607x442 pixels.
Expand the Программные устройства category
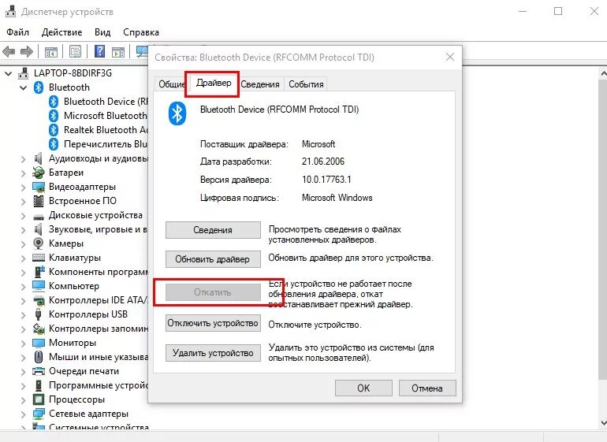(x=23, y=386)
